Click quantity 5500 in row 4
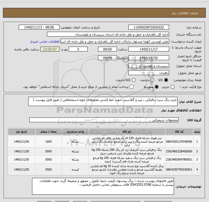This screenshot has width=209, height=202. [49, 169]
